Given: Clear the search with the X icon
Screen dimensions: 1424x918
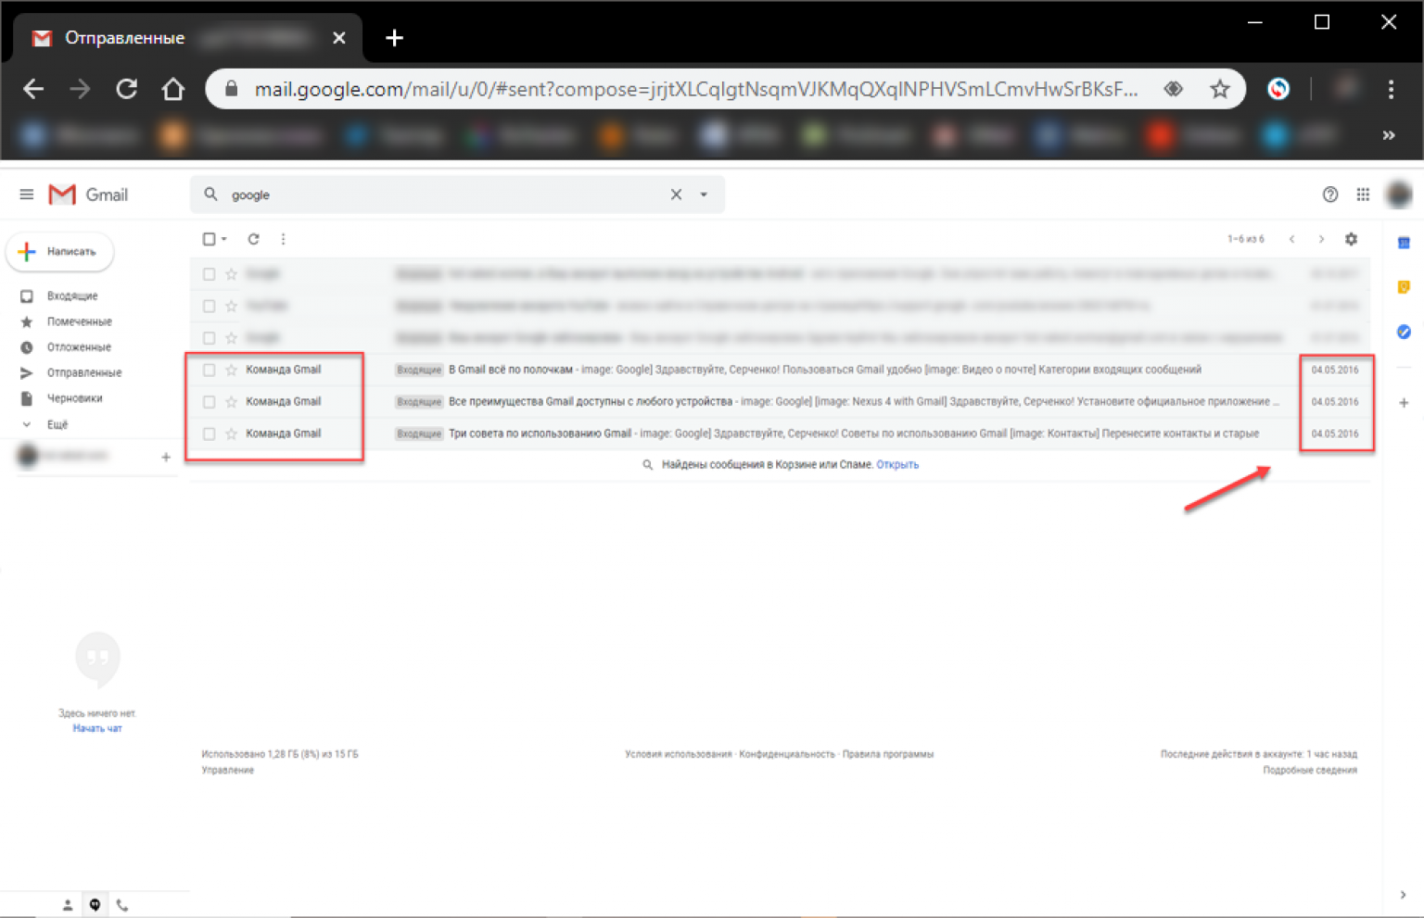Looking at the screenshot, I should (676, 195).
